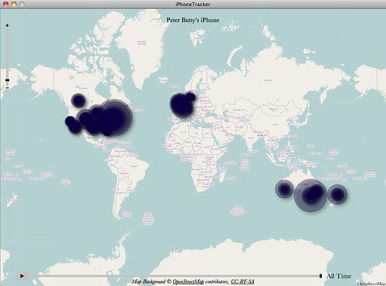The image size is (386, 286).
Task: Open the CC-BY-SA license link
Action: 242,281
